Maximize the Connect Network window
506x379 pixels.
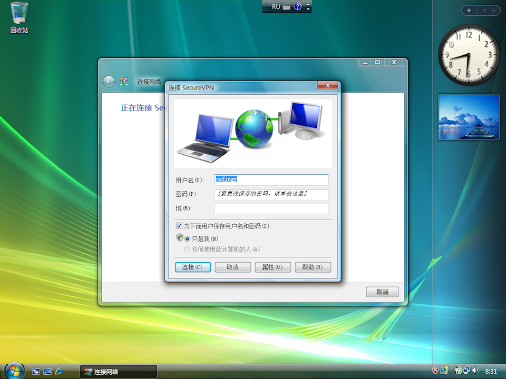[x=377, y=62]
